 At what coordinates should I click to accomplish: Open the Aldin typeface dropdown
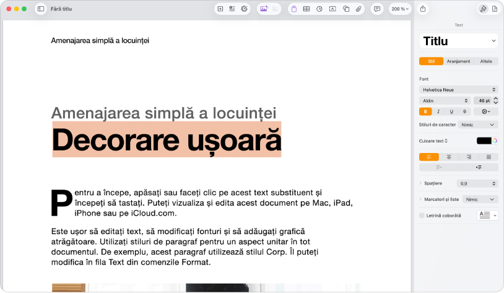pyautogui.click(x=445, y=101)
